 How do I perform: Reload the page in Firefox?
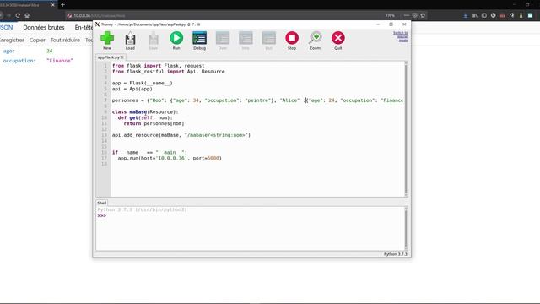click(18, 15)
